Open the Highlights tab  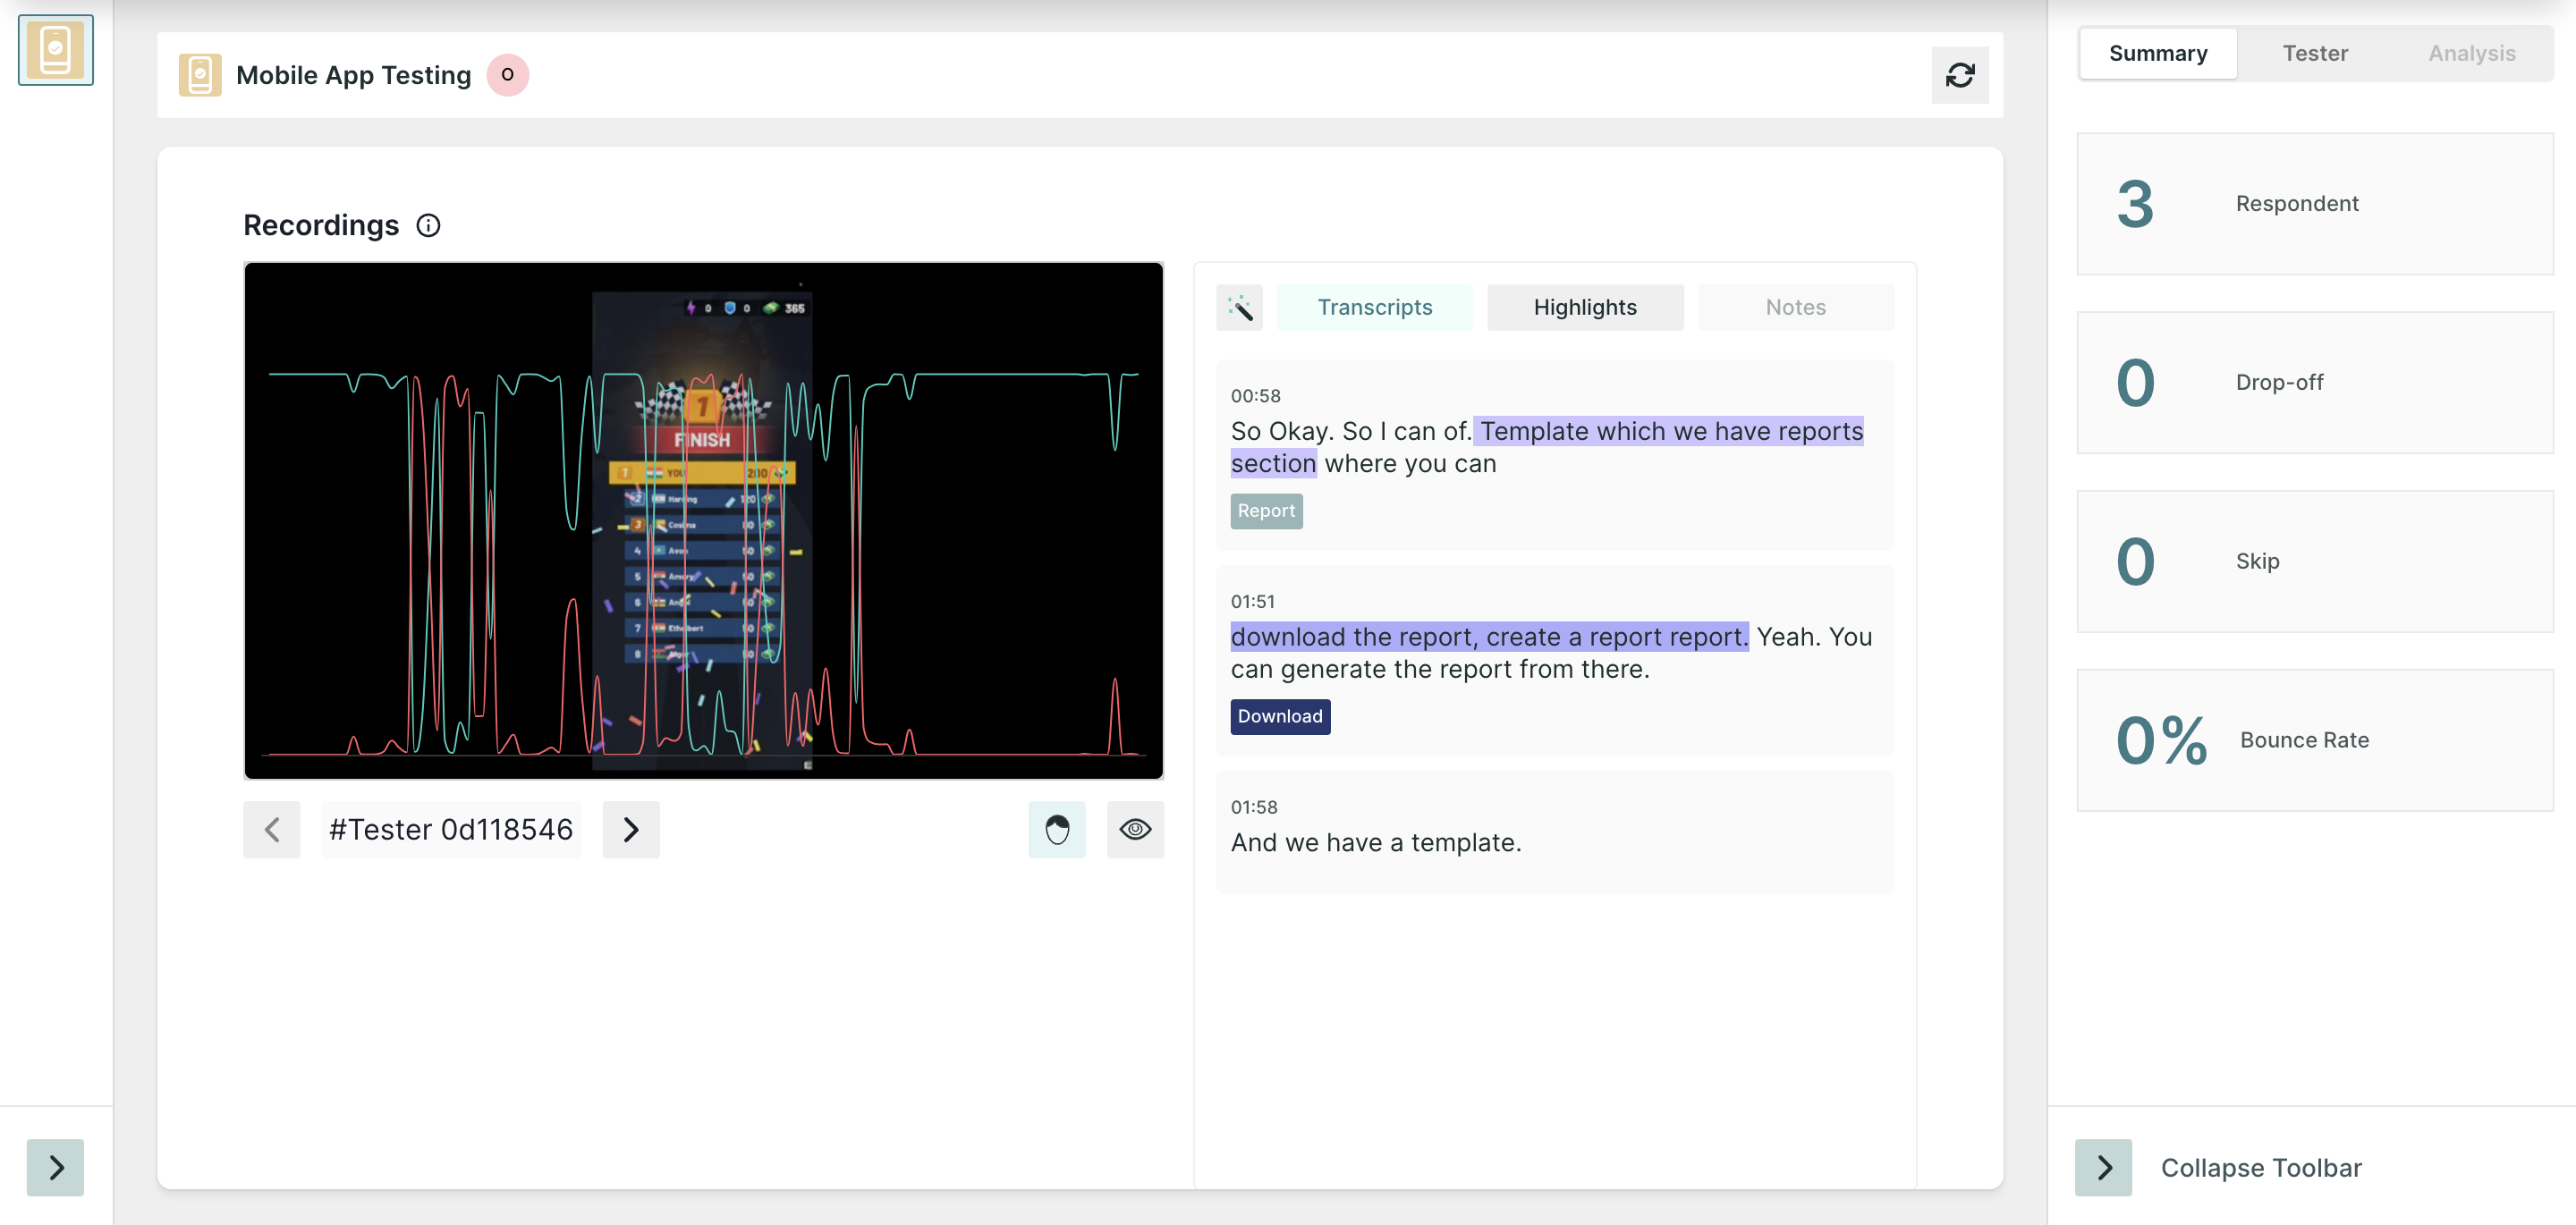[1585, 308]
